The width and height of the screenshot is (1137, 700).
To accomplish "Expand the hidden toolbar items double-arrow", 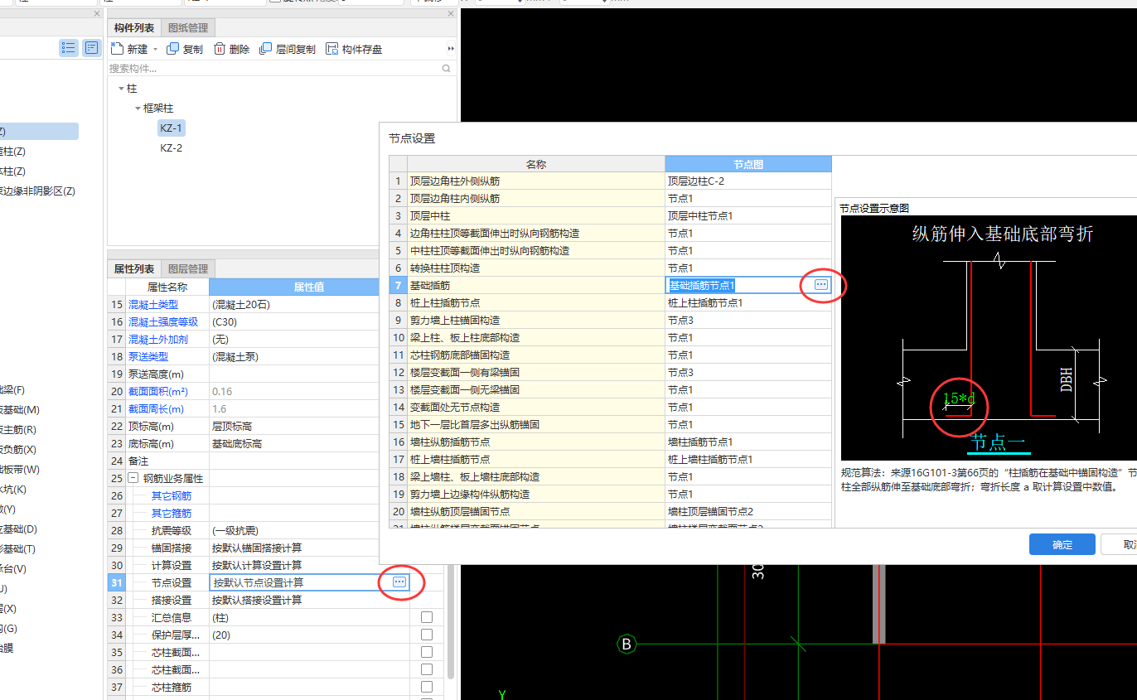I will [x=451, y=49].
